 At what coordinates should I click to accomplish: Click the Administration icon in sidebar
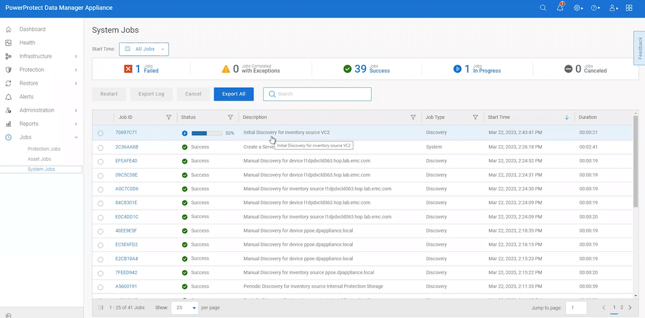(8, 111)
